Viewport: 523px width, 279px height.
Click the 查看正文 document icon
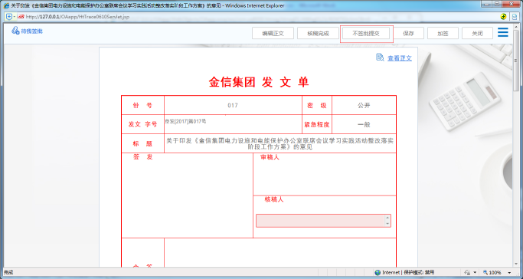pos(380,57)
